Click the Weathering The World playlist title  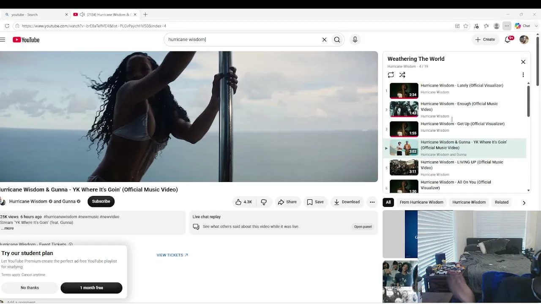[416, 59]
